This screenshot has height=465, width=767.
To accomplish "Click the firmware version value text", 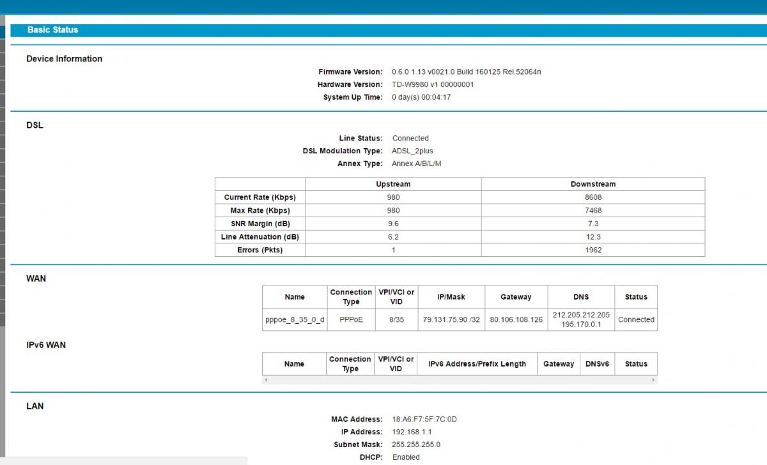I will tap(466, 72).
